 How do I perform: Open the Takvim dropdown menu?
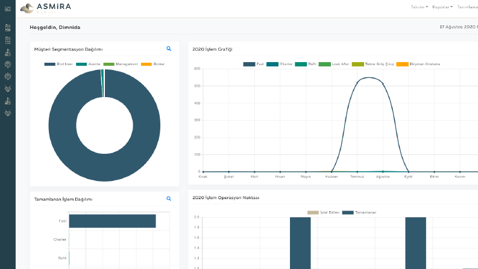coord(419,7)
